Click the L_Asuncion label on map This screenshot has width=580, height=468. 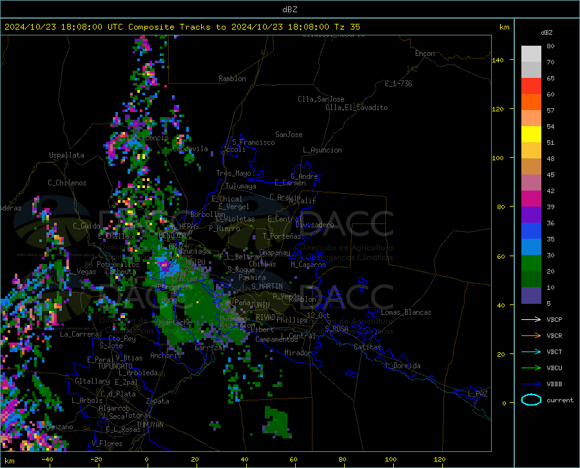pyautogui.click(x=322, y=150)
